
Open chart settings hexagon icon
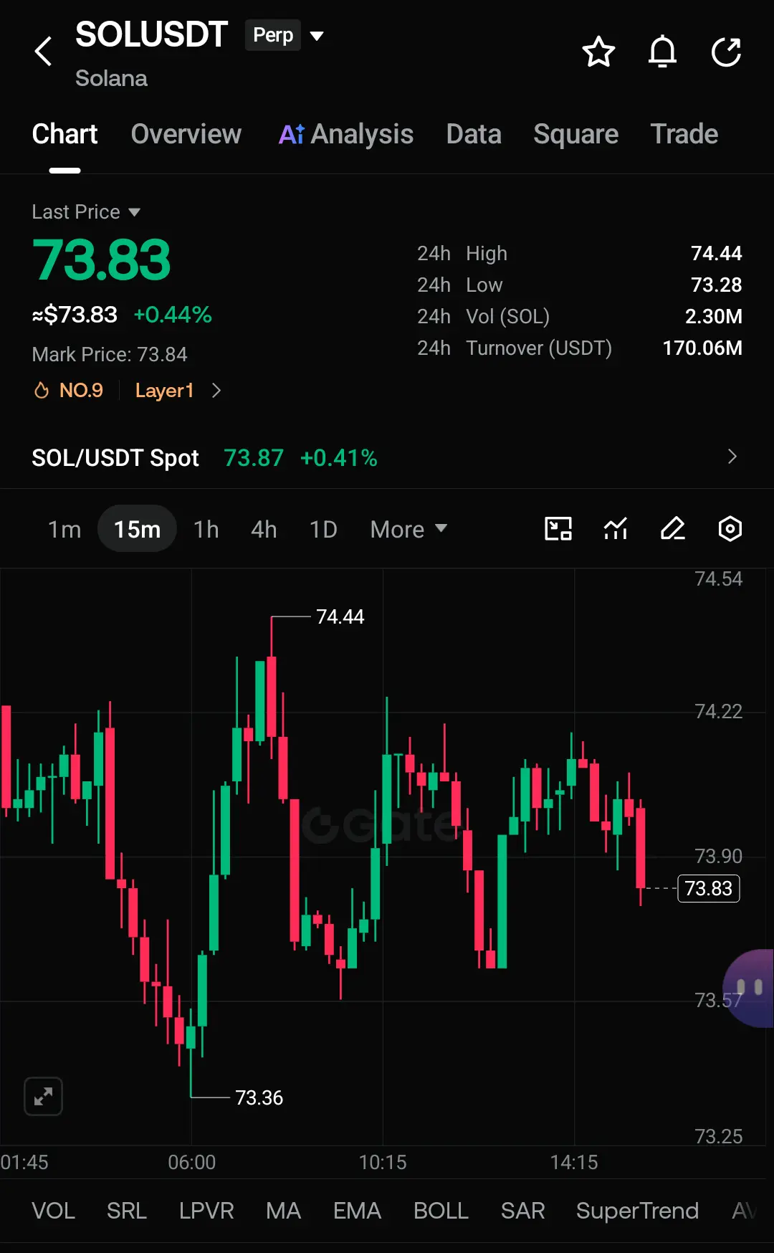tap(730, 529)
